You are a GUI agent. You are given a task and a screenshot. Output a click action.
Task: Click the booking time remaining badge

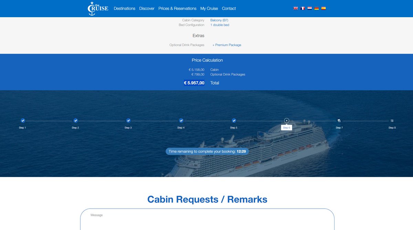coord(207,151)
